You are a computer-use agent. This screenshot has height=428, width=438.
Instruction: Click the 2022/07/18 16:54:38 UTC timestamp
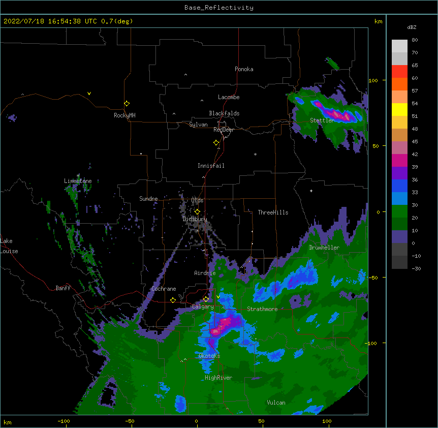[x=50, y=21]
